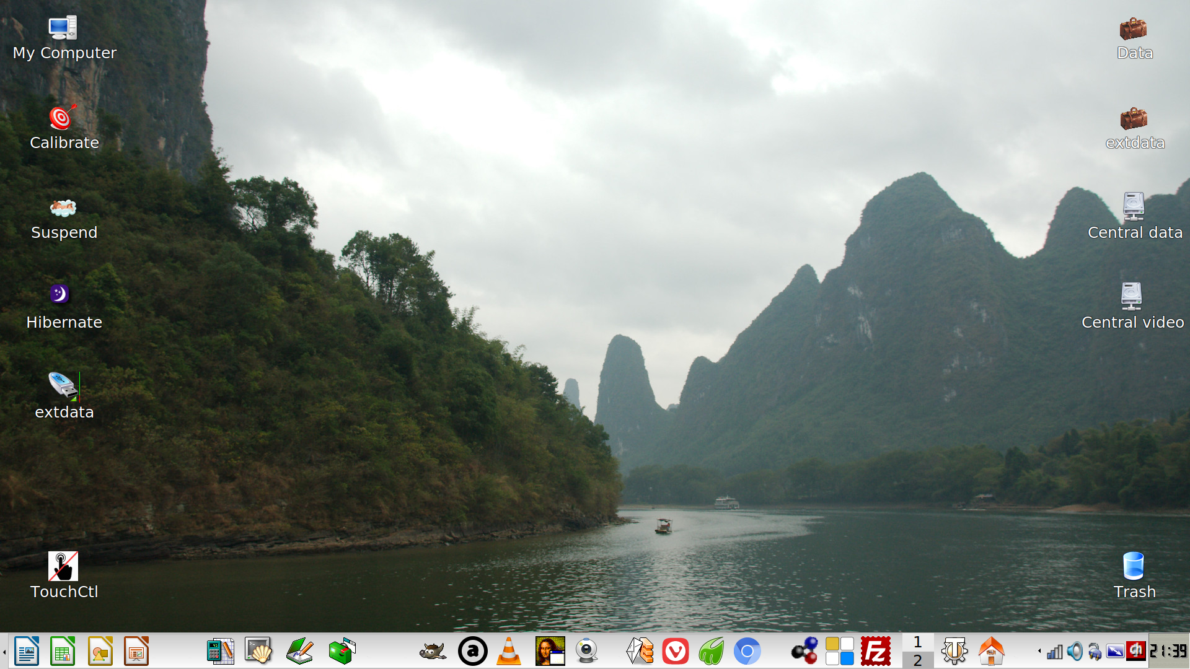Expand the hidden system tray arrow
The width and height of the screenshot is (1190, 669).
1039,651
